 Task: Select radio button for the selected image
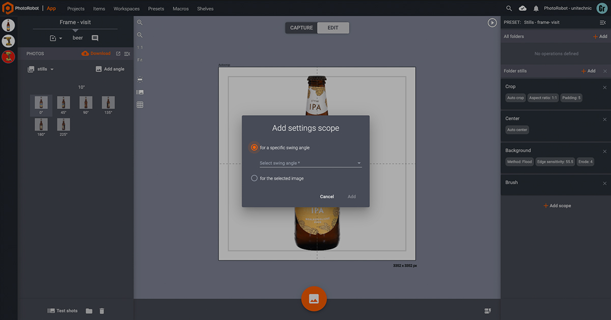pos(254,178)
